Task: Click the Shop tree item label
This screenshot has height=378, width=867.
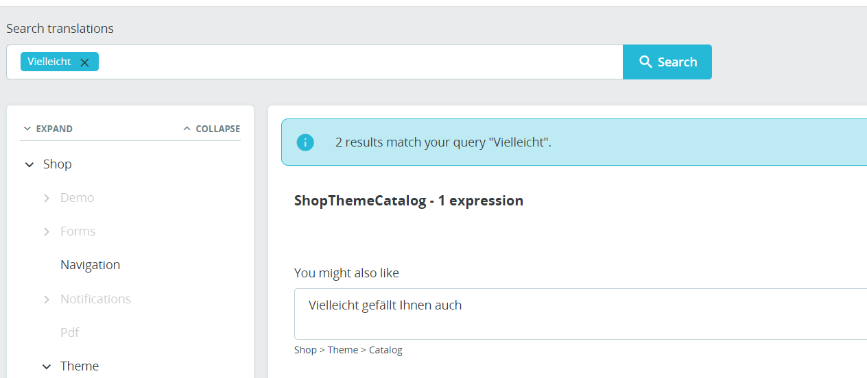Action: 58,164
